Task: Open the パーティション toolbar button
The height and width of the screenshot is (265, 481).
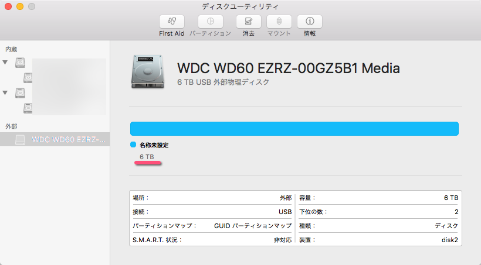Action: point(211,22)
